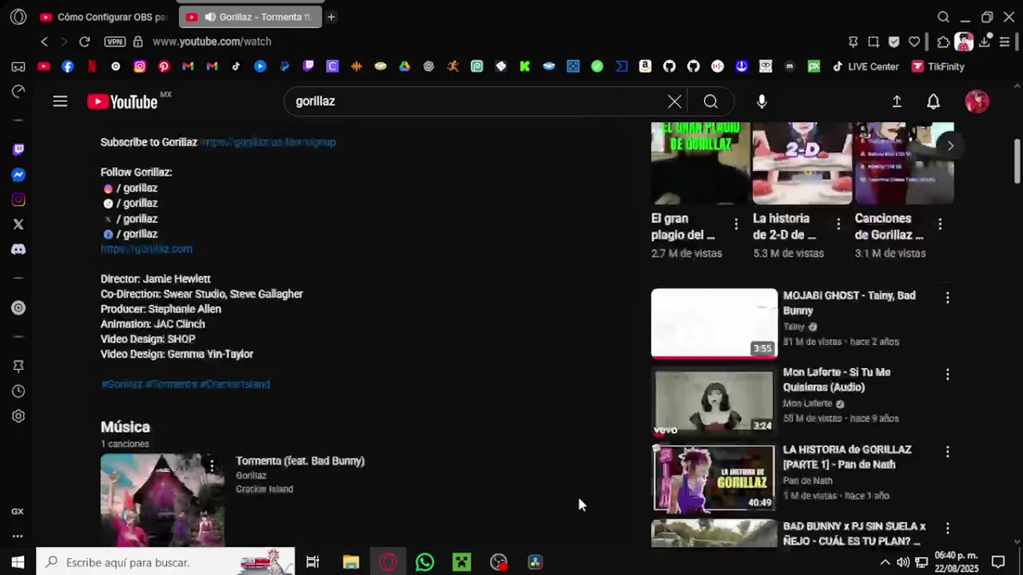Open the history clock in the sidebar

click(x=18, y=391)
